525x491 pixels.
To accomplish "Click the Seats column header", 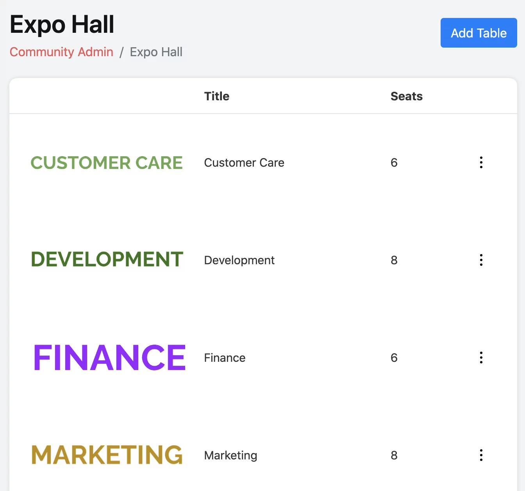I will coord(406,96).
